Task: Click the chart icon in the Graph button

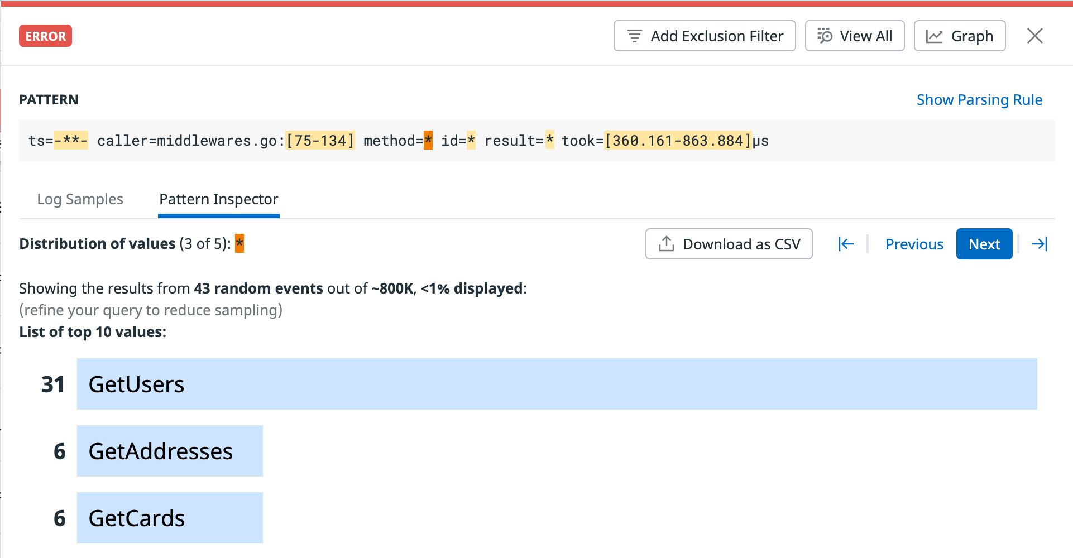Action: click(936, 35)
